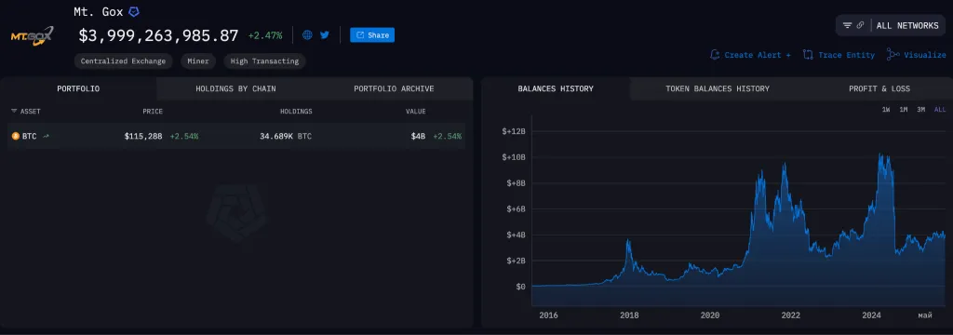This screenshot has height=335, width=953.
Task: Click the BTC asset name
Action: click(x=29, y=136)
